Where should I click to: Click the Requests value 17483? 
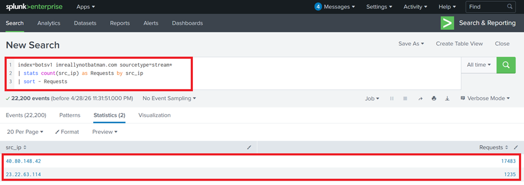tap(508, 161)
